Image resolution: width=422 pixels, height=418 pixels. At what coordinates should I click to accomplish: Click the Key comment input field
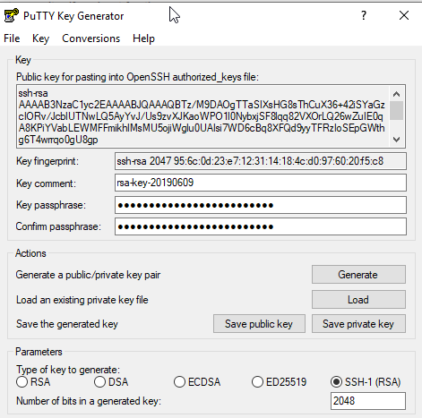pyautogui.click(x=261, y=183)
